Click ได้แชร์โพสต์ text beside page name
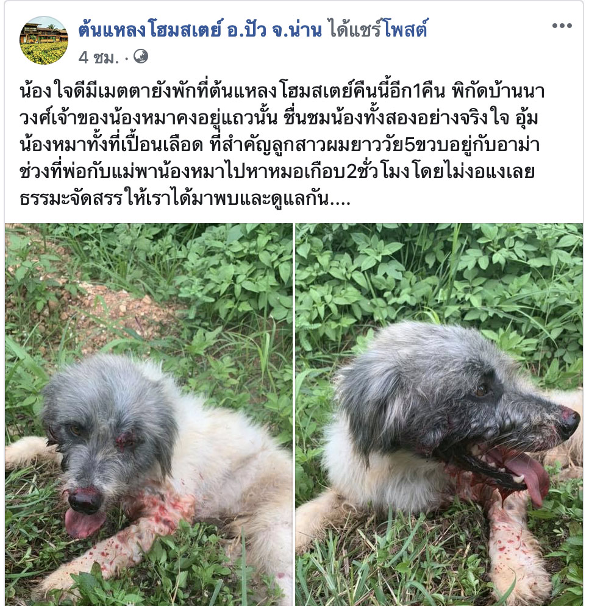Viewport: 589px width, 606px height. point(378,29)
